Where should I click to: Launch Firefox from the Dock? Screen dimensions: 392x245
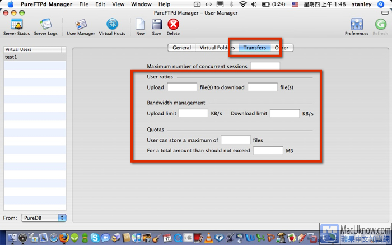pyautogui.click(x=64, y=238)
